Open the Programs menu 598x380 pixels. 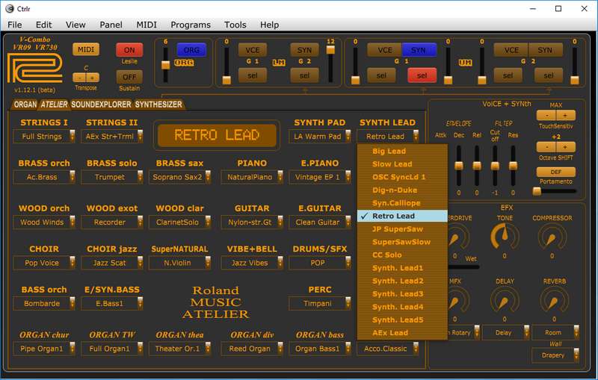pyautogui.click(x=191, y=25)
